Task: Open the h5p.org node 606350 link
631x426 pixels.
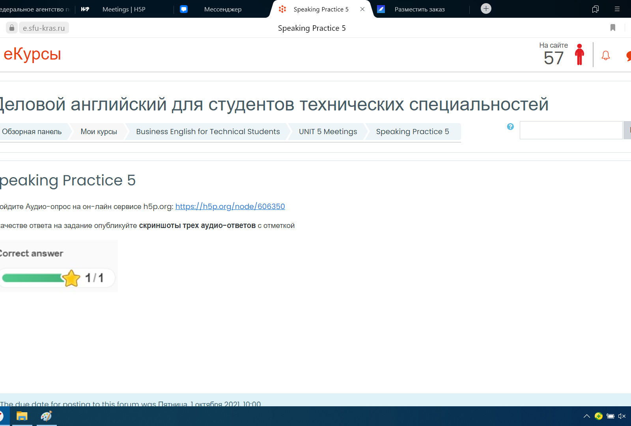Action: click(230, 206)
